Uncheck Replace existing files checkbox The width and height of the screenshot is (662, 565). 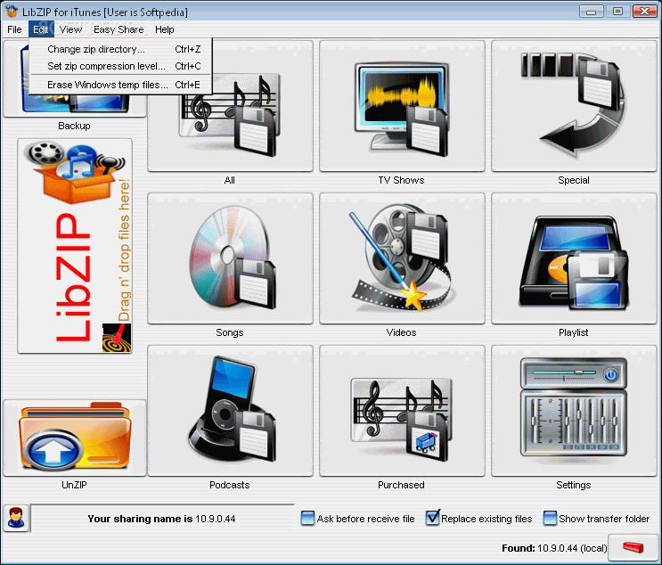432,518
